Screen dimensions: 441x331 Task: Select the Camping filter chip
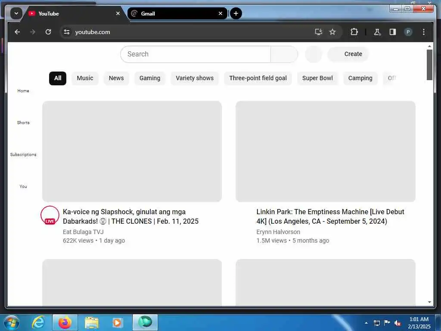point(360,78)
